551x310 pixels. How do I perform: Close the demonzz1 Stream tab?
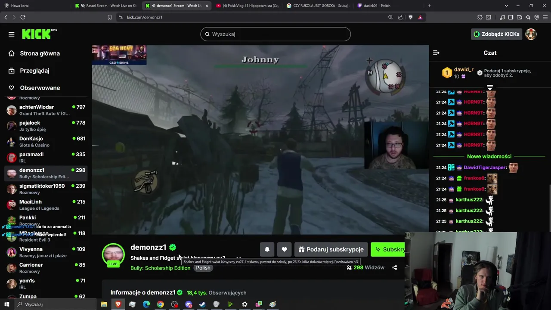(x=207, y=6)
